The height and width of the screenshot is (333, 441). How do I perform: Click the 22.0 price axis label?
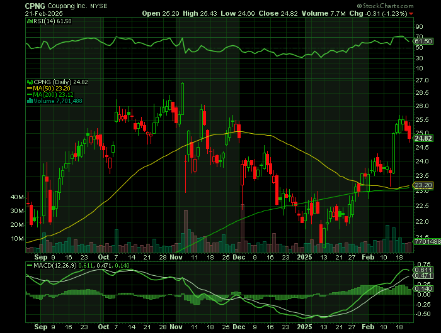pos(422,222)
